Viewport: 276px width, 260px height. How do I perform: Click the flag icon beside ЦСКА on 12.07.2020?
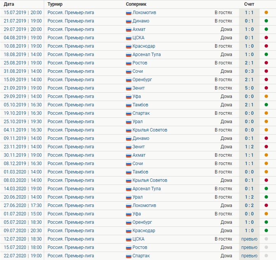click(x=129, y=239)
